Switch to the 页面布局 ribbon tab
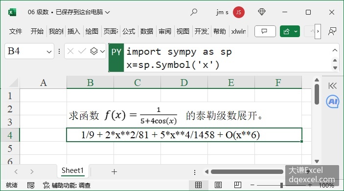The image size is (344, 191). (x=111, y=31)
